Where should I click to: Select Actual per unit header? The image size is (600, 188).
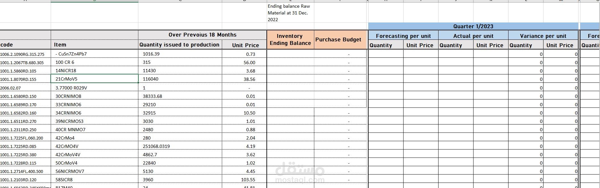[x=473, y=36]
